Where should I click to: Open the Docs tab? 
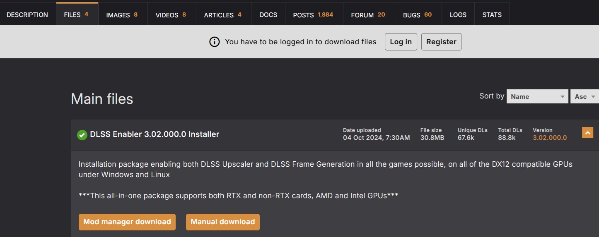click(268, 14)
